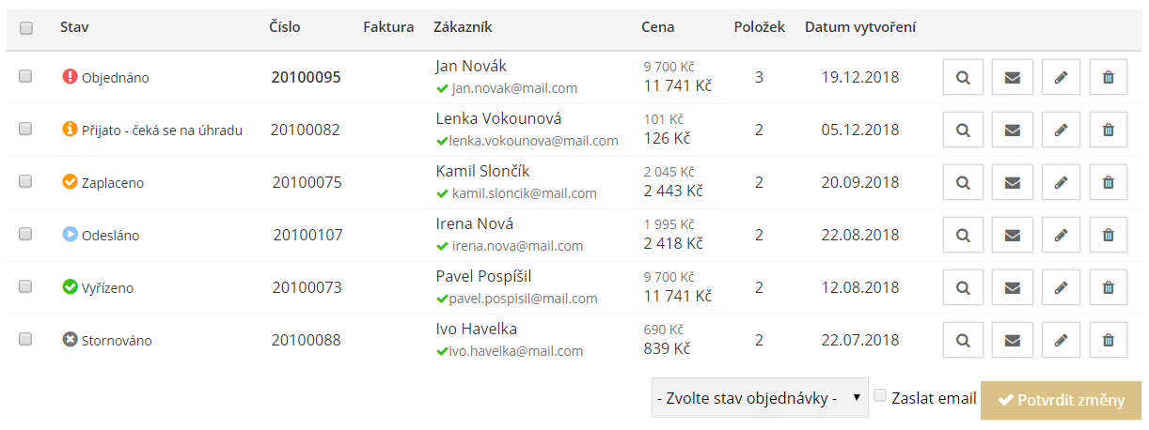Select the Objednáno order row checkbox

click(26, 77)
